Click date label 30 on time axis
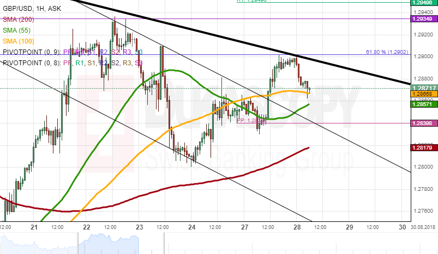This screenshot has width=438, height=254. pos(402,227)
